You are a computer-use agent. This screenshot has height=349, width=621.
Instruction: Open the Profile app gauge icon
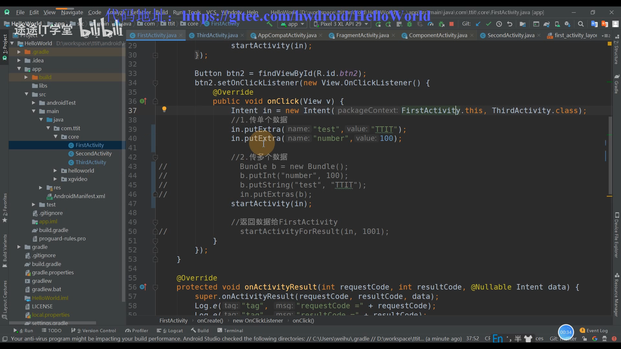point(430,24)
